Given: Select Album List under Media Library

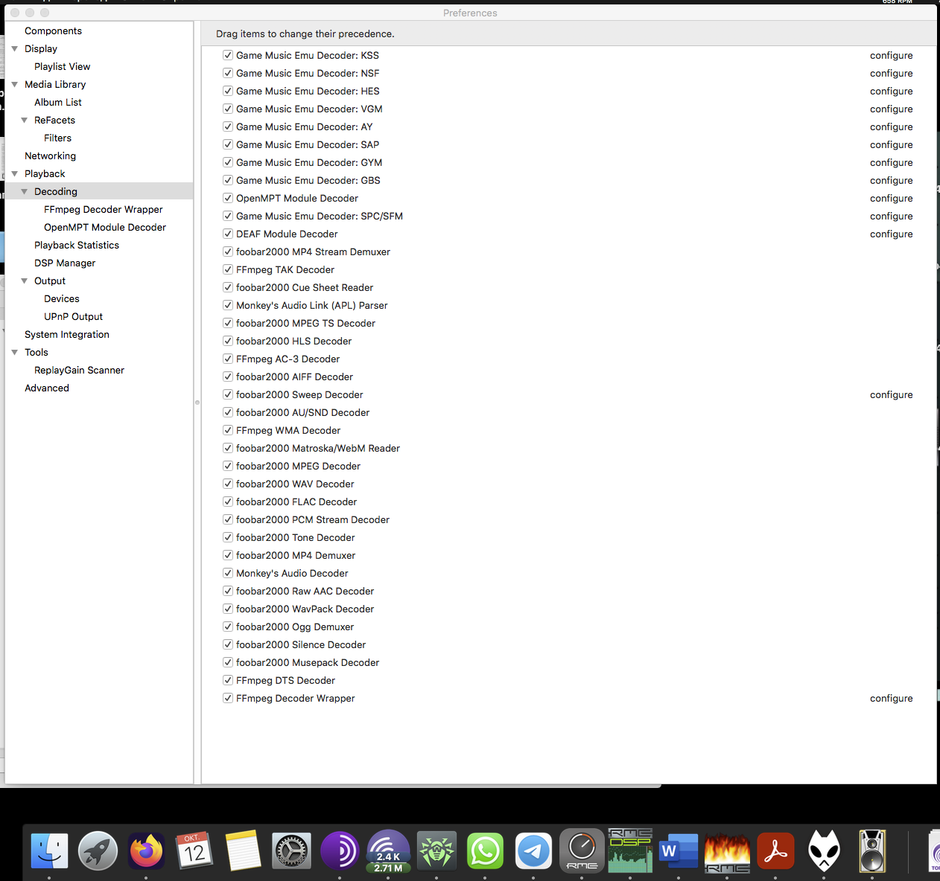Looking at the screenshot, I should click(x=58, y=102).
